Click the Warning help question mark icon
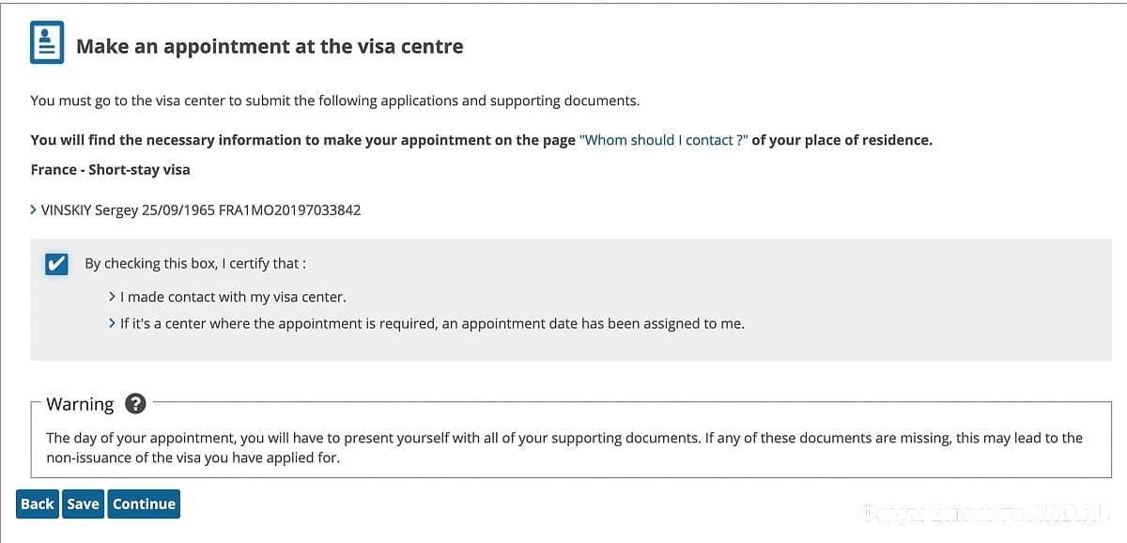 [x=135, y=404]
